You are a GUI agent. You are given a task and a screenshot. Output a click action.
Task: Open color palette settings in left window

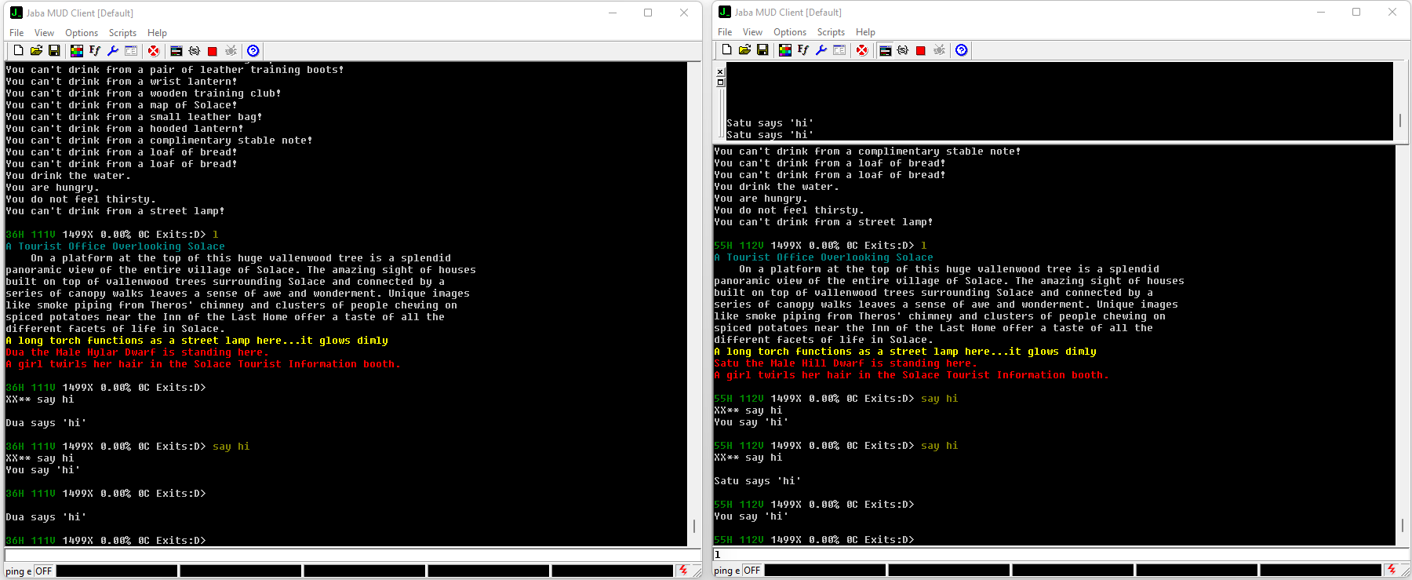(x=77, y=50)
